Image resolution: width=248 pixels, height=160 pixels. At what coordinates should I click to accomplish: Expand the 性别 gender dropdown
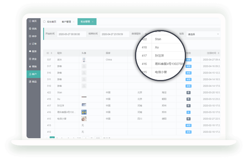(203, 34)
